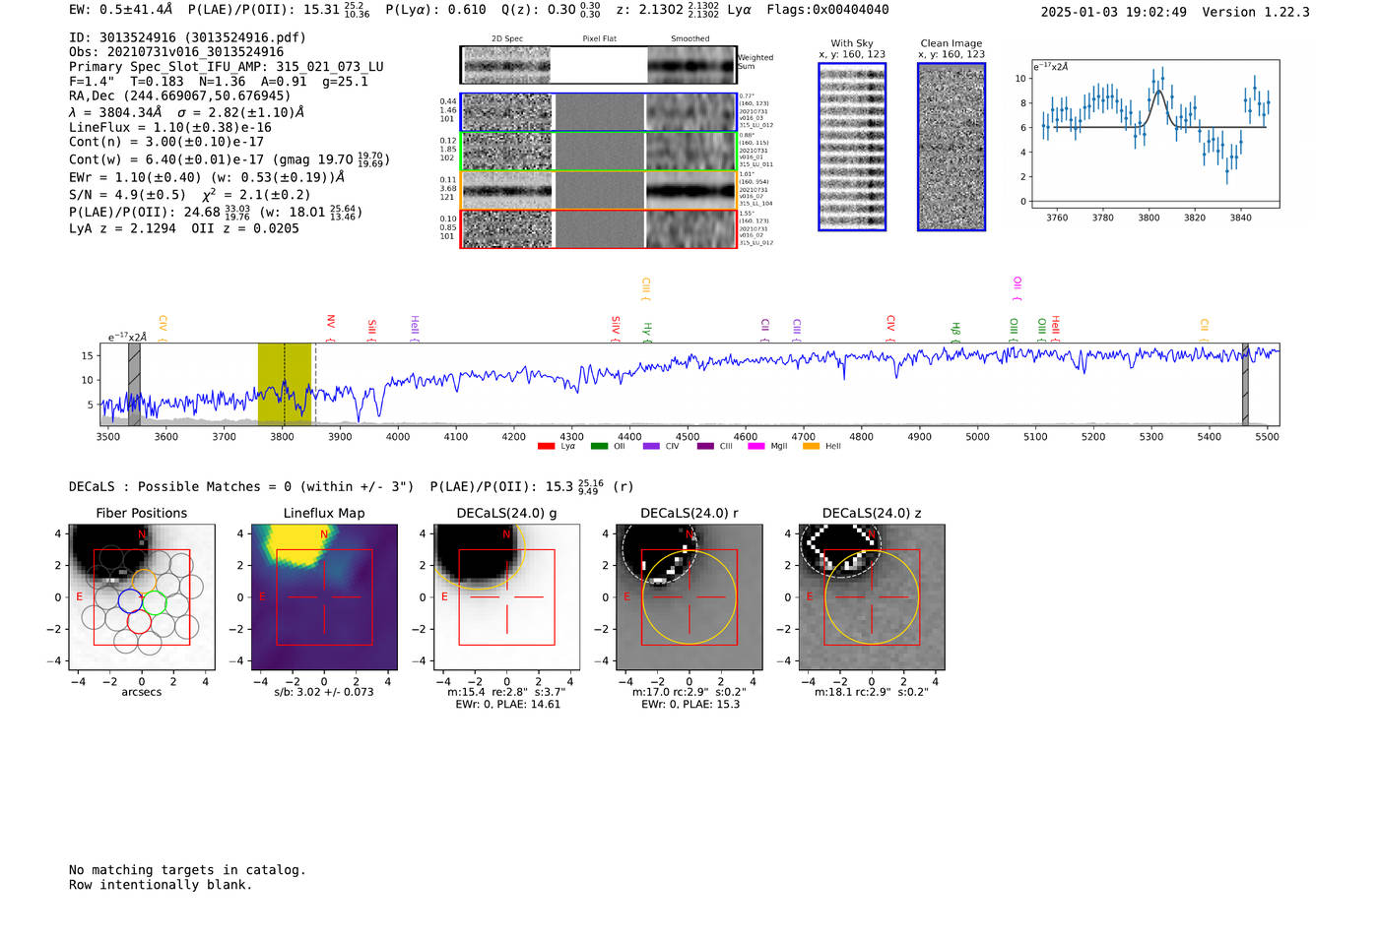
Task: Click the Smoothed column header
Action: coord(690,39)
